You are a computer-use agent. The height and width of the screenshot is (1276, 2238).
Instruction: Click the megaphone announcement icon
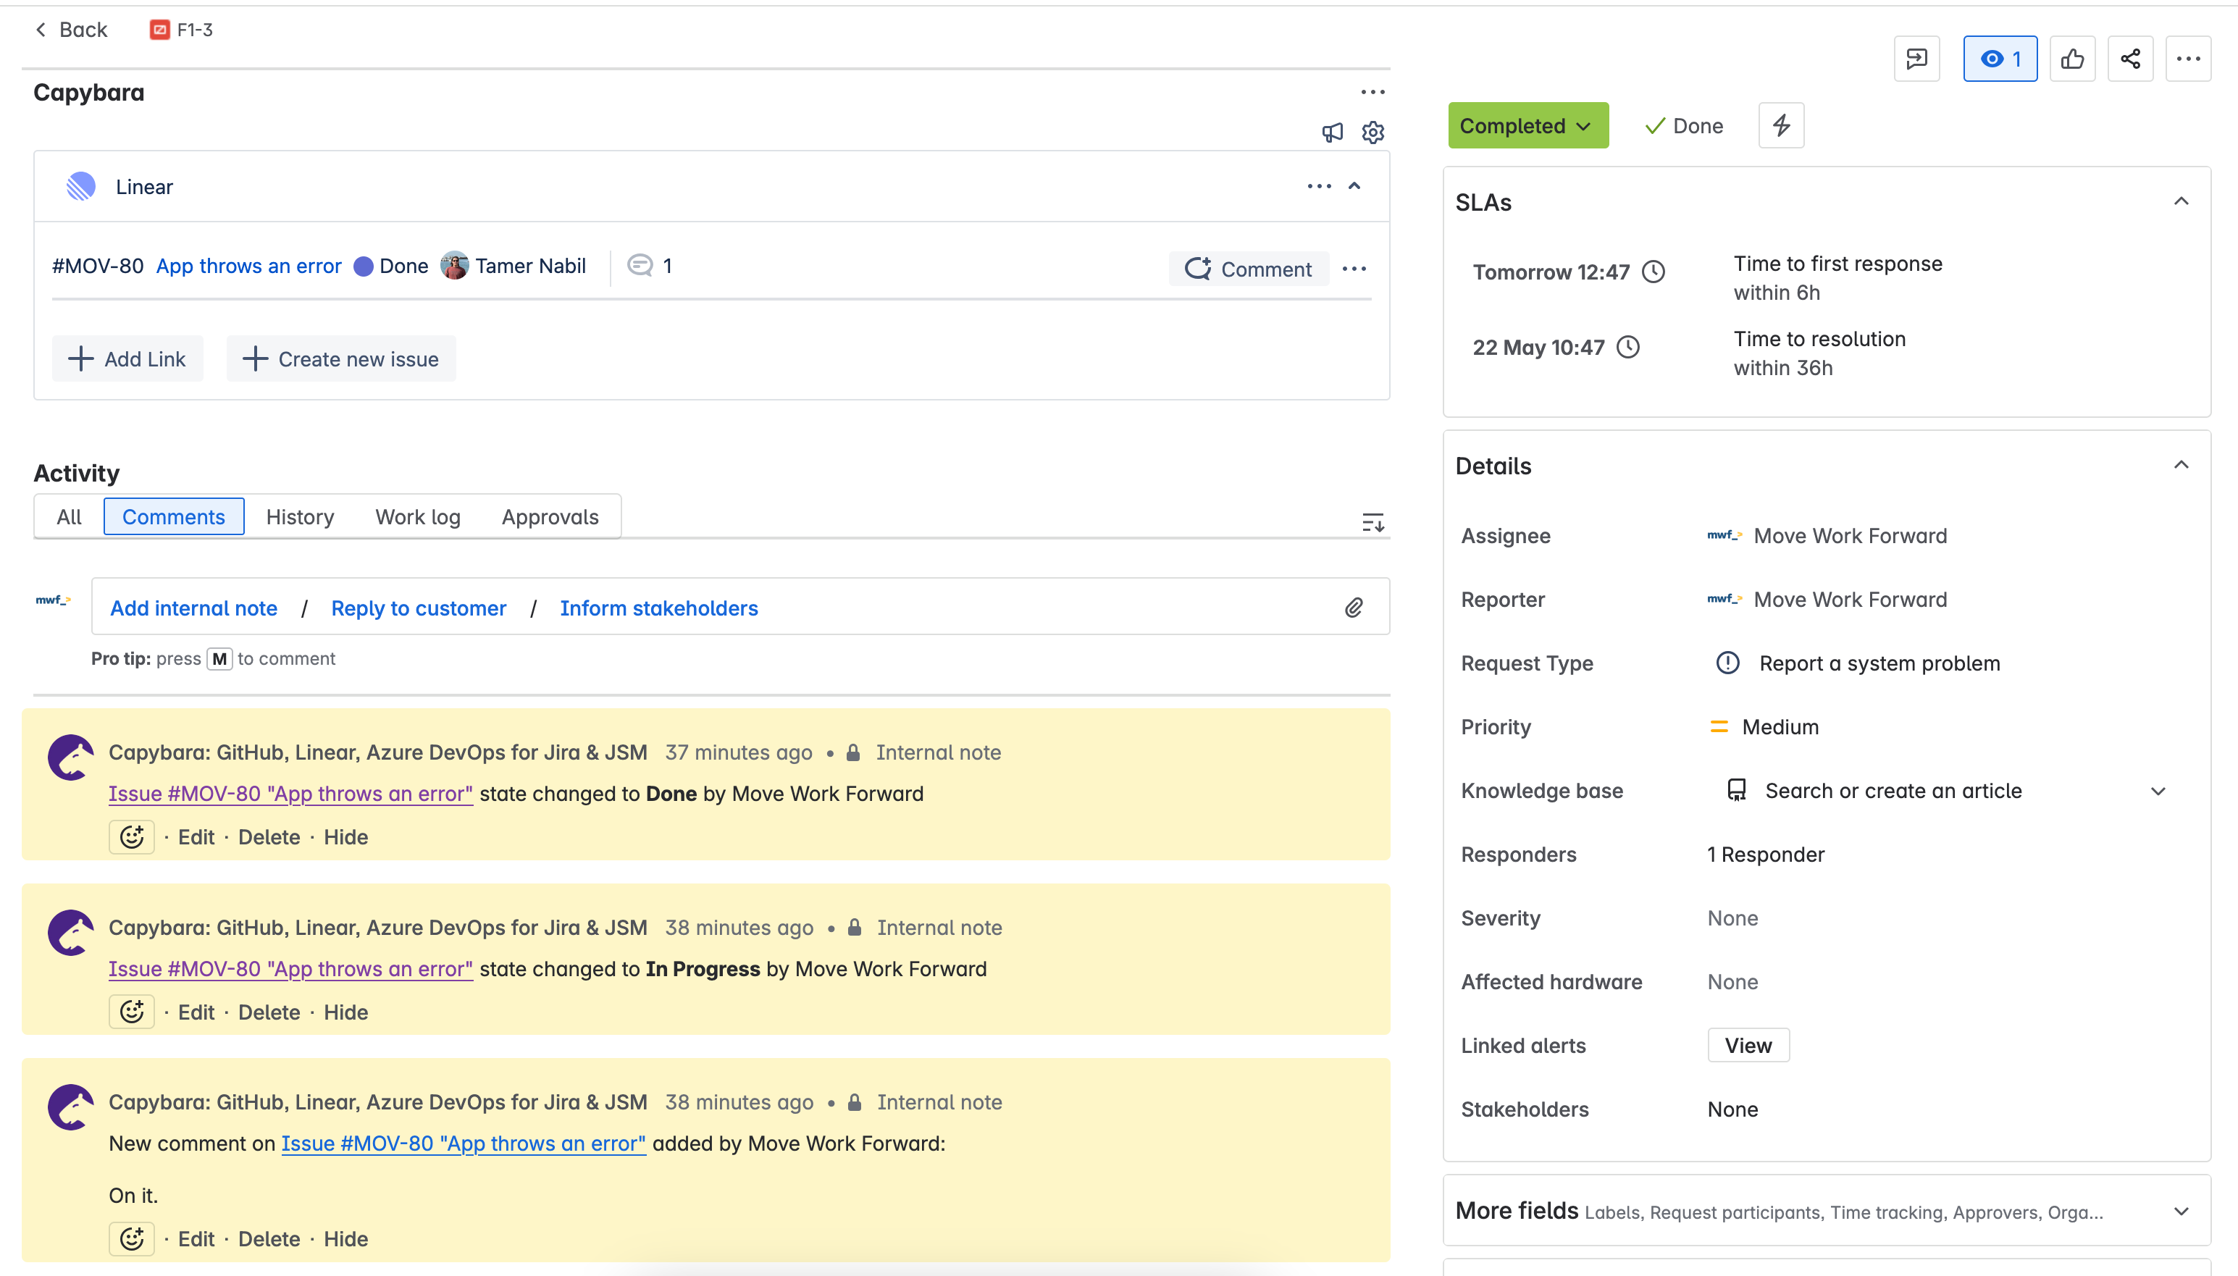[1332, 133]
